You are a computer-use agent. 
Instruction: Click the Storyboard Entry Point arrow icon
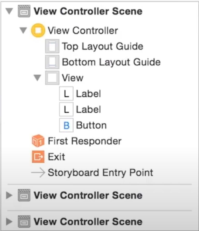click(x=38, y=173)
